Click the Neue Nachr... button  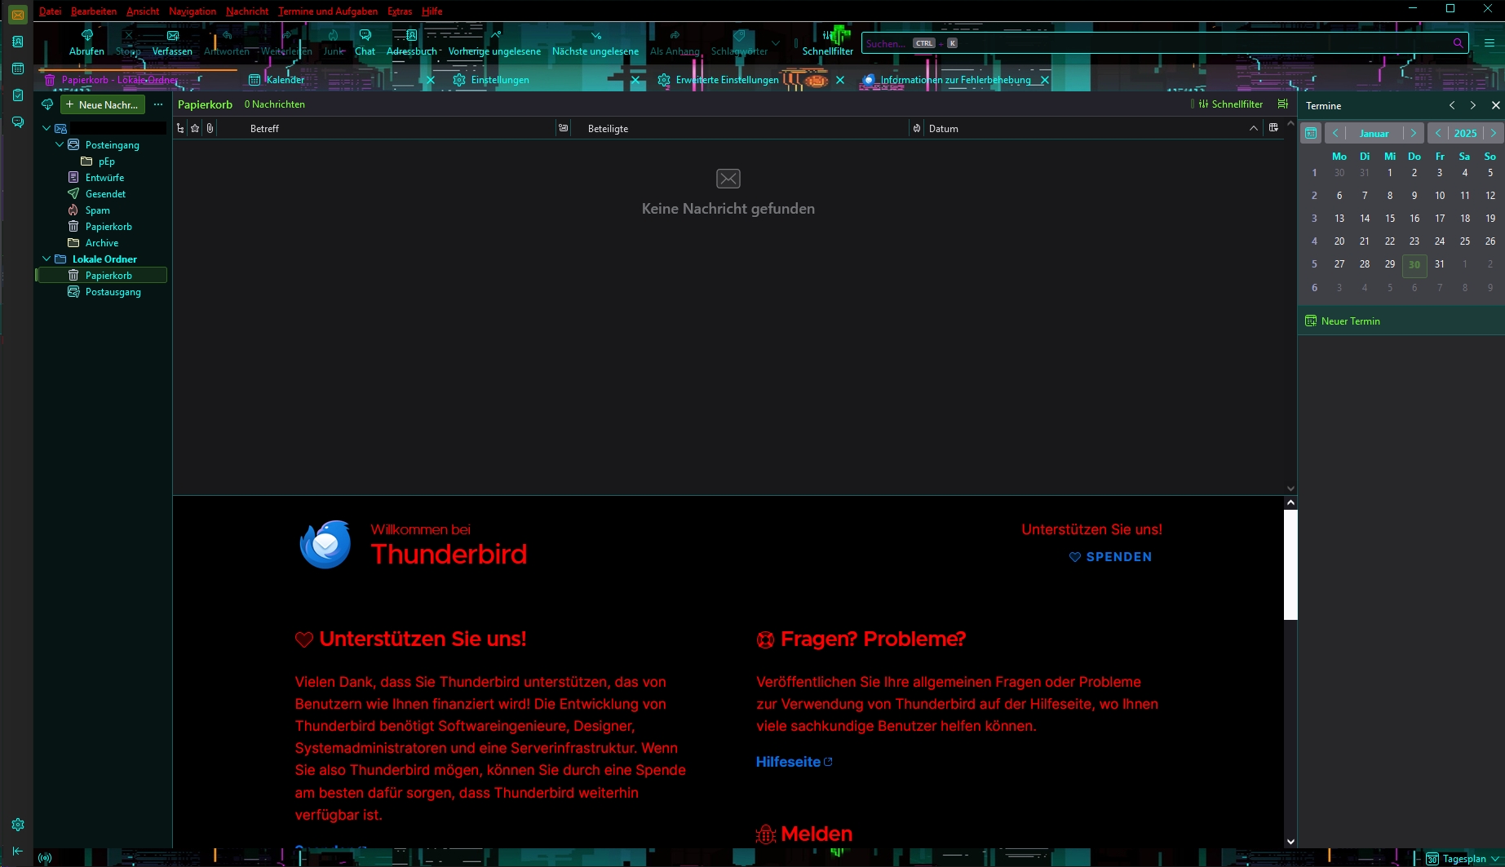(x=103, y=104)
